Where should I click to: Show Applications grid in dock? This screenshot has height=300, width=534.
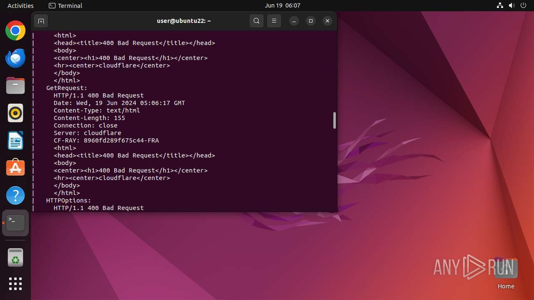[x=15, y=284]
